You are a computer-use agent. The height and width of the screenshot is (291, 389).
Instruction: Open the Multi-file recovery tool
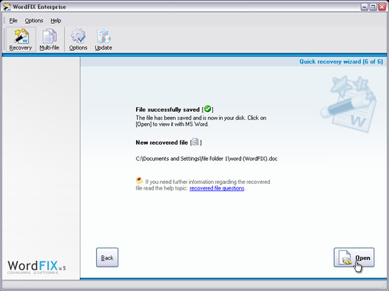49,39
